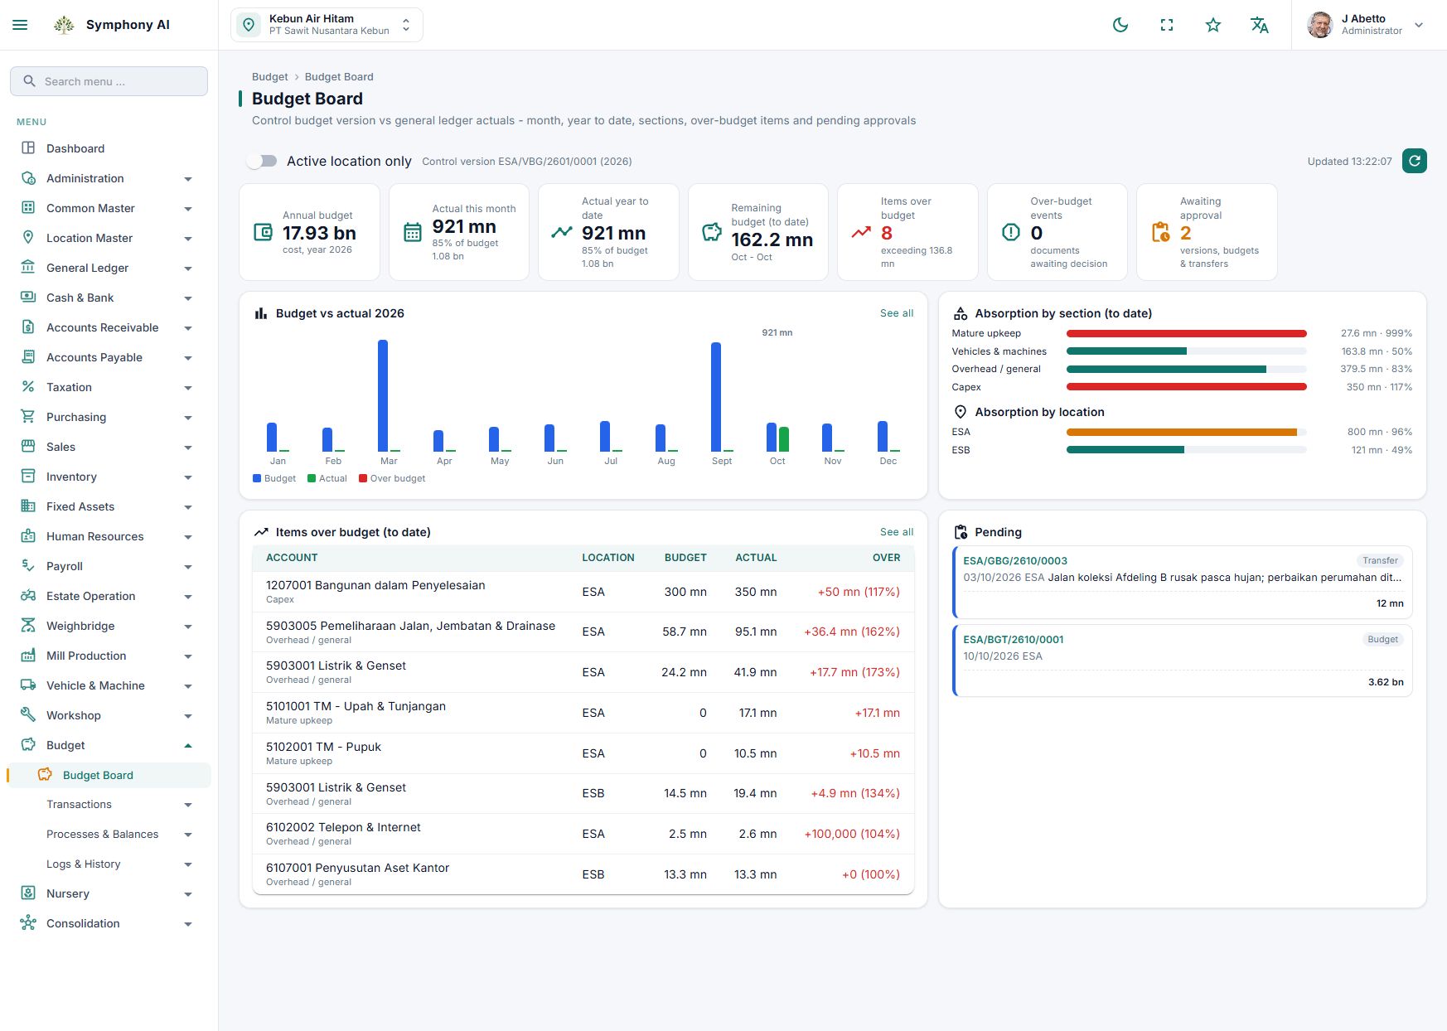Viewport: 1447px width, 1031px height.
Task: Toggle Active location only switch
Action: [262, 161]
